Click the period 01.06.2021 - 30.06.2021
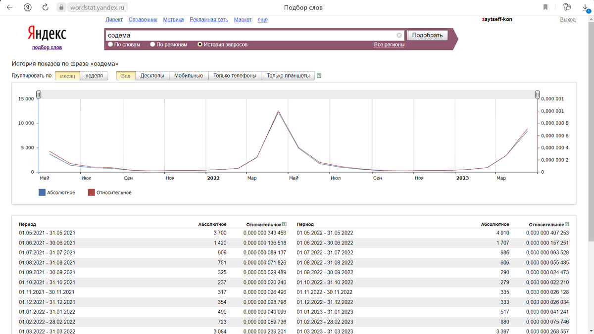This screenshot has height=334, width=594. click(47, 242)
